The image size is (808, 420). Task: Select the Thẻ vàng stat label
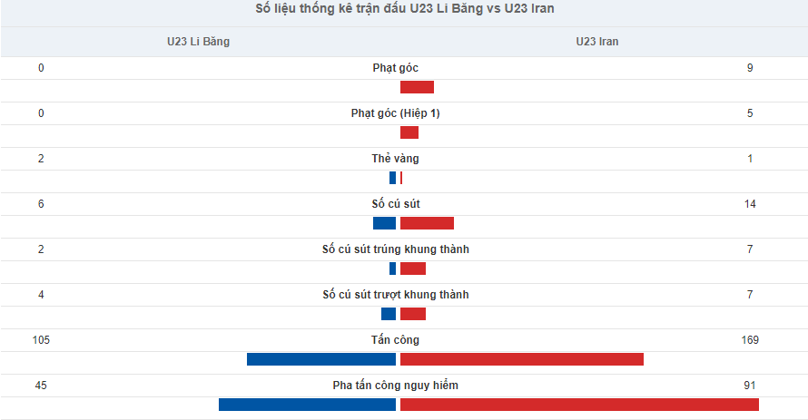coord(395,159)
